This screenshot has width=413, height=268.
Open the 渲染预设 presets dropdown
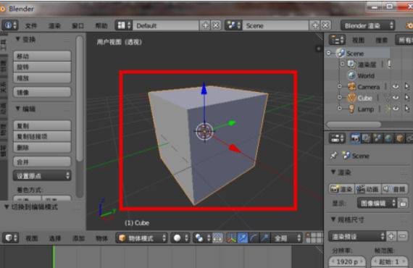coord(357,236)
